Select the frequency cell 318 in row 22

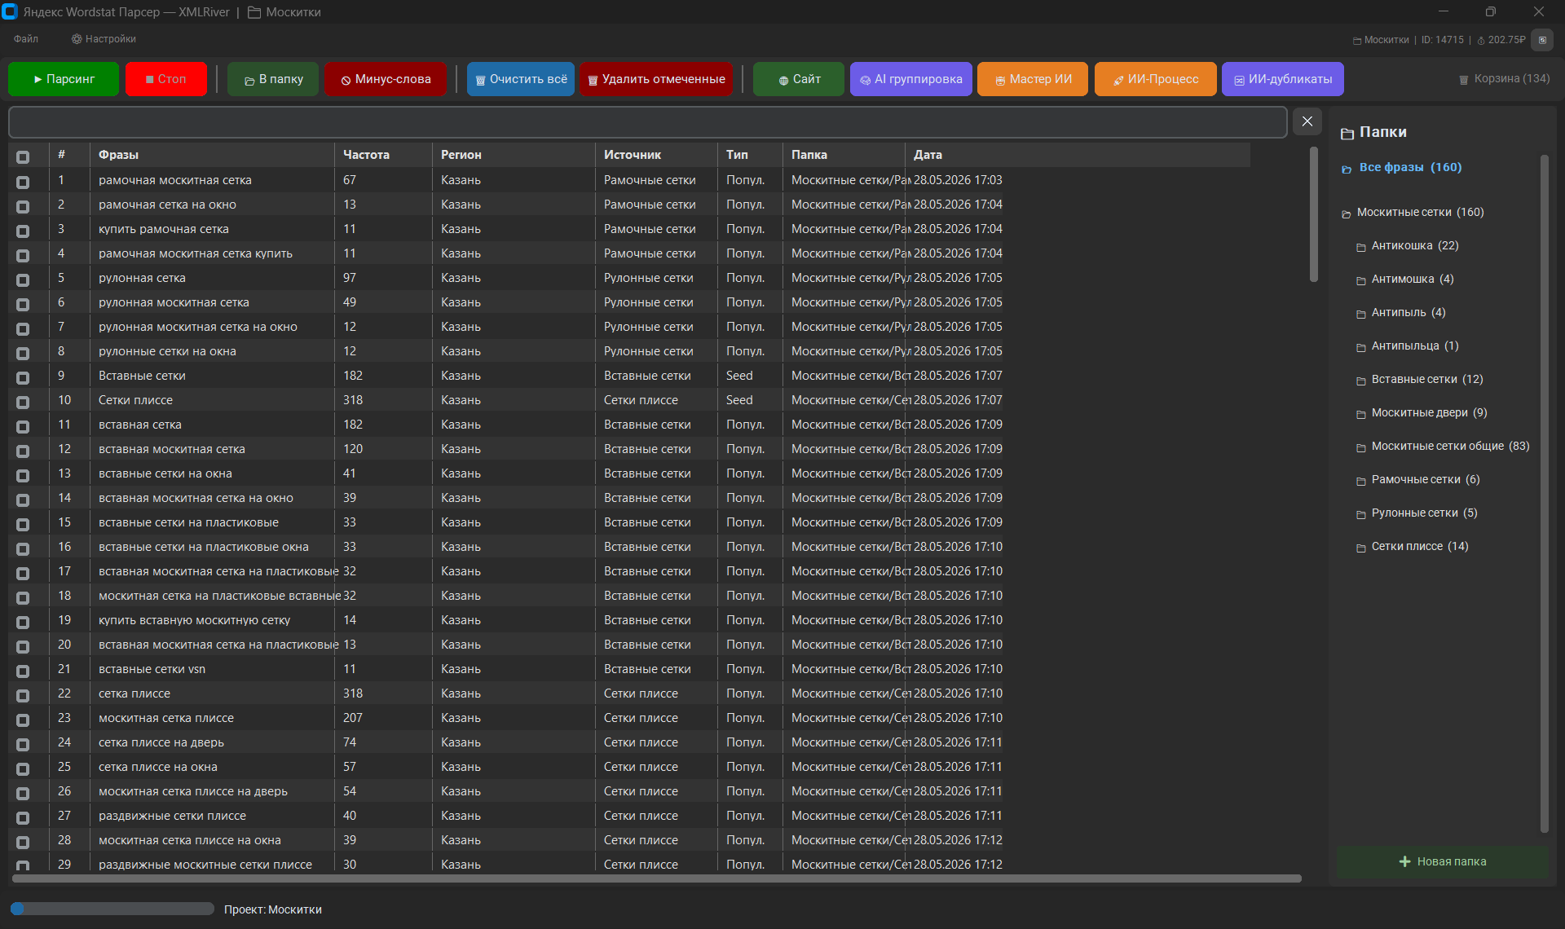(x=353, y=693)
